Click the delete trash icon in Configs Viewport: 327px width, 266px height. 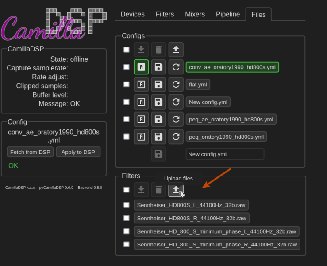point(158,50)
